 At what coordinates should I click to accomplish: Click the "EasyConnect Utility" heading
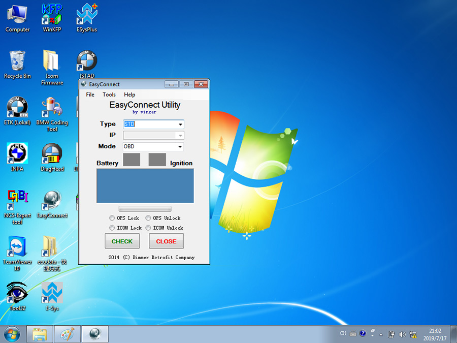tap(145, 105)
